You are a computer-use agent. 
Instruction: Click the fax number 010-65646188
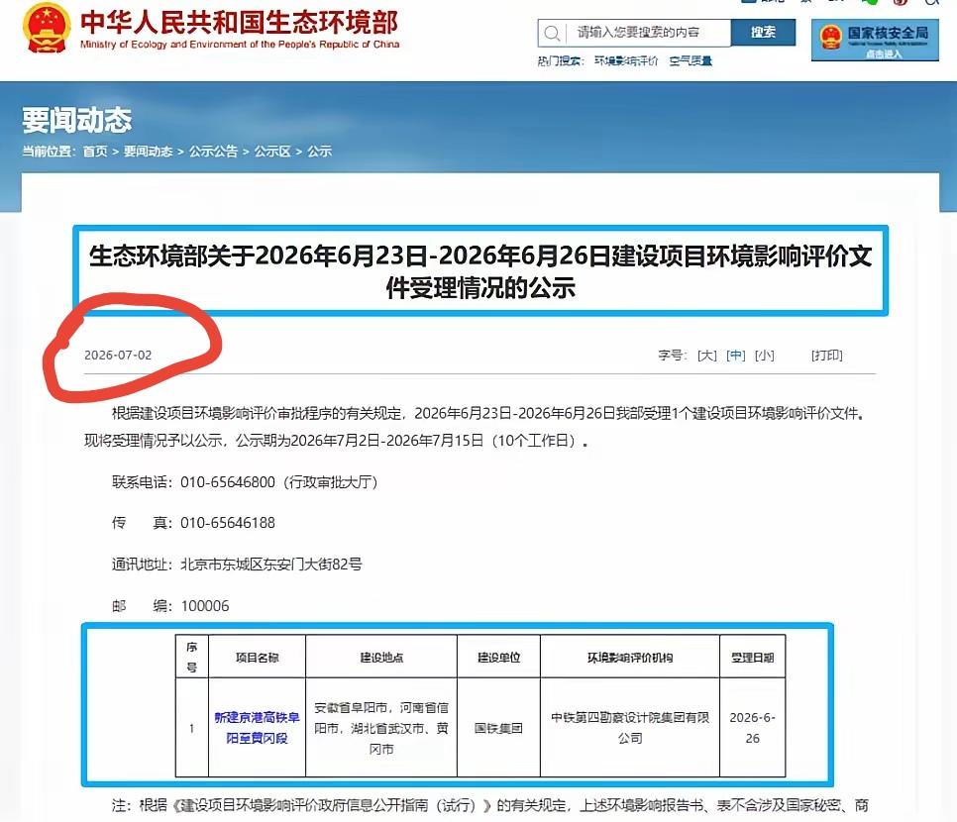tap(228, 523)
